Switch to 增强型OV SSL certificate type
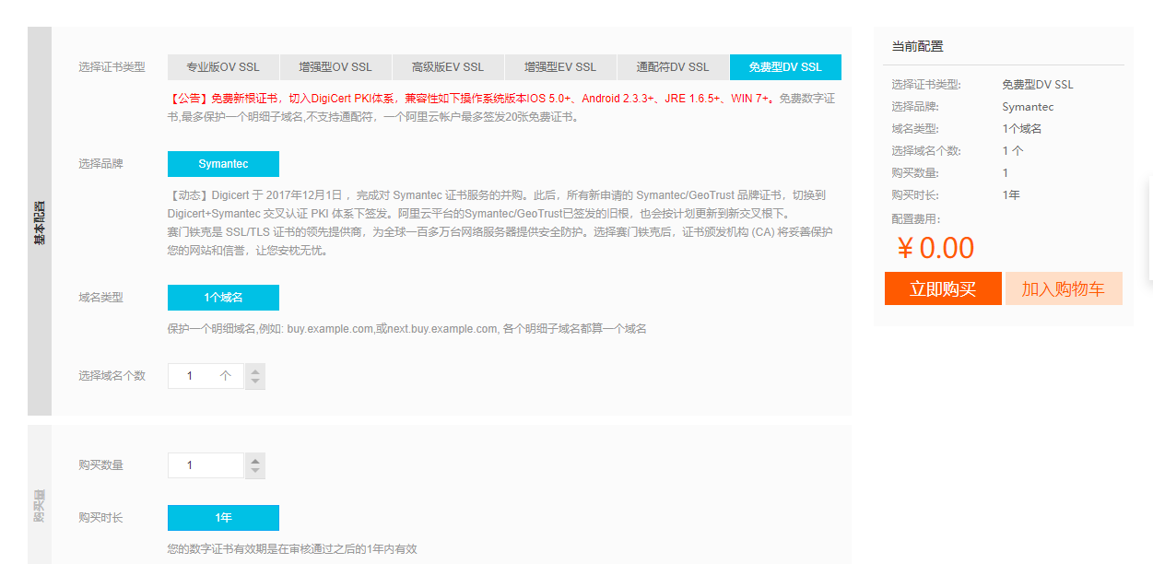The width and height of the screenshot is (1153, 564). click(335, 67)
